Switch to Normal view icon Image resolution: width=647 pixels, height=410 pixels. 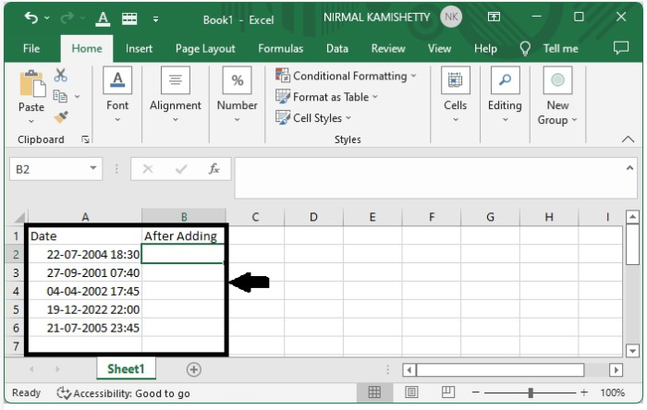coord(374,392)
